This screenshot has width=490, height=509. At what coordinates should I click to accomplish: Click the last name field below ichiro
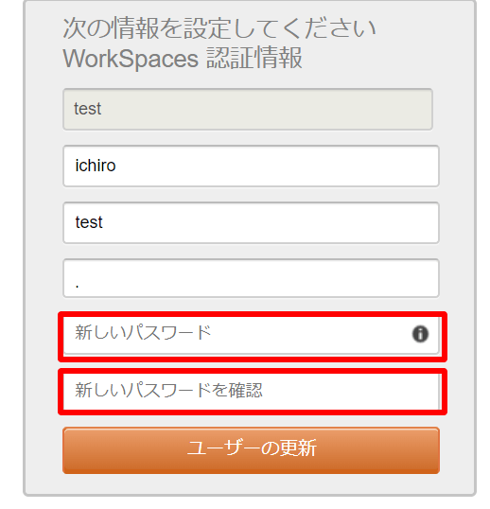[x=252, y=222]
